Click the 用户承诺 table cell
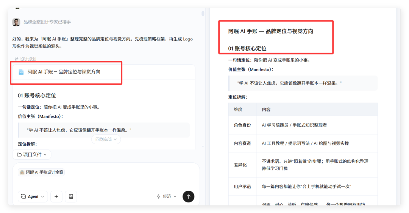The height and width of the screenshot is (213, 409). [242, 187]
